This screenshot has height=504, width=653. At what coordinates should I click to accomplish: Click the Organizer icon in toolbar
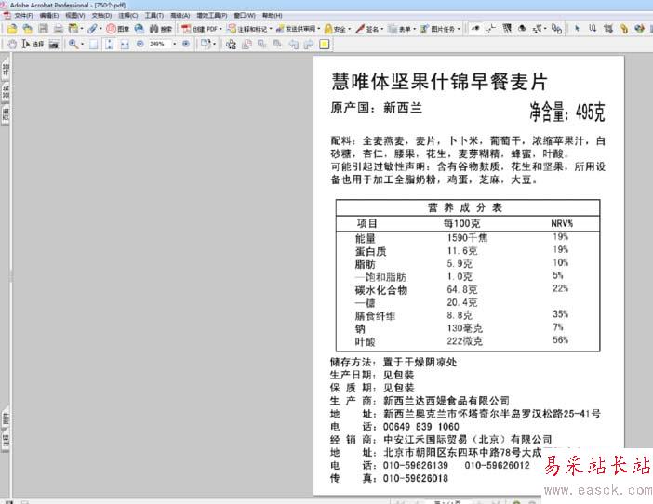pos(73,29)
